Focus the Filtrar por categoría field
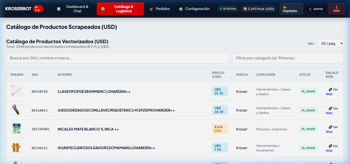The image size is (350, 164). [x=288, y=58]
